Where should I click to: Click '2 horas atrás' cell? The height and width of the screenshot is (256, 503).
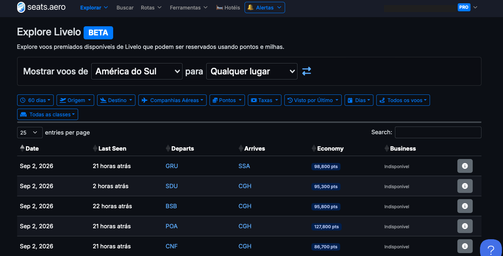111,186
